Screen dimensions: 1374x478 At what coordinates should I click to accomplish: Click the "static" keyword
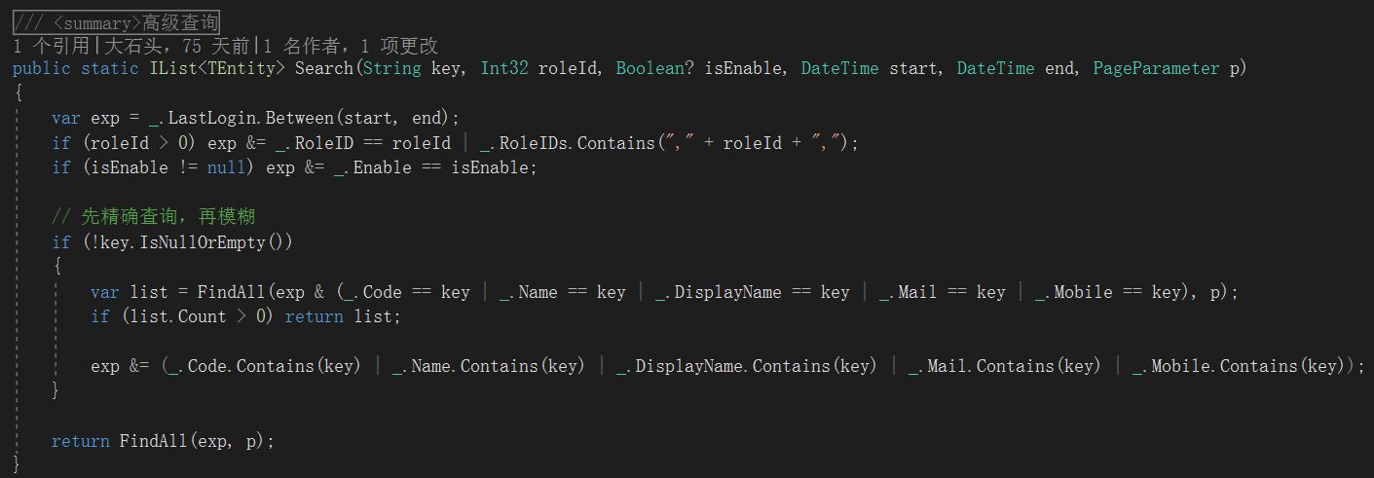pyautogui.click(x=110, y=68)
